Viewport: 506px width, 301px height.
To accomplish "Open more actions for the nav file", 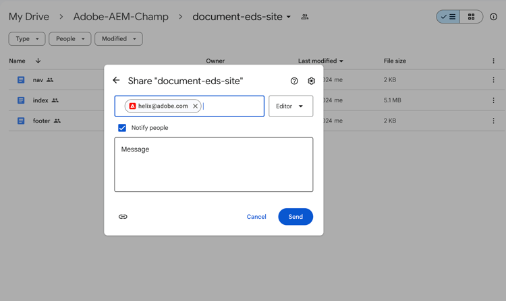I will point(493,80).
